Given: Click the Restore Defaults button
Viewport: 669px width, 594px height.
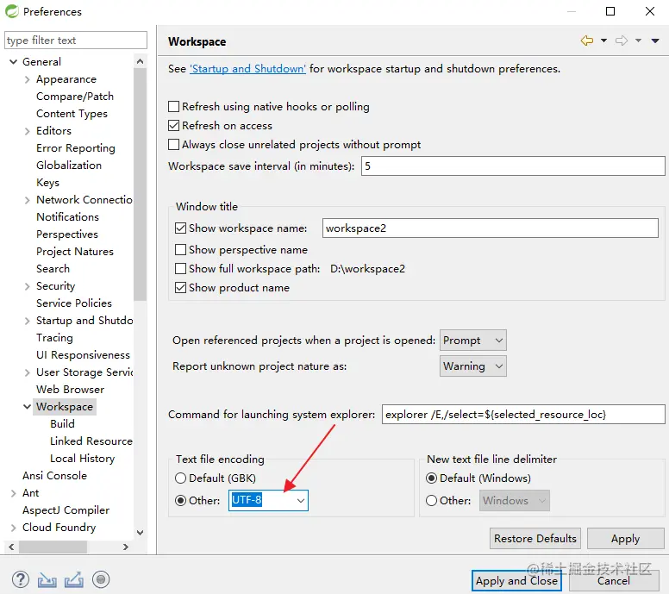Looking at the screenshot, I should [x=535, y=539].
